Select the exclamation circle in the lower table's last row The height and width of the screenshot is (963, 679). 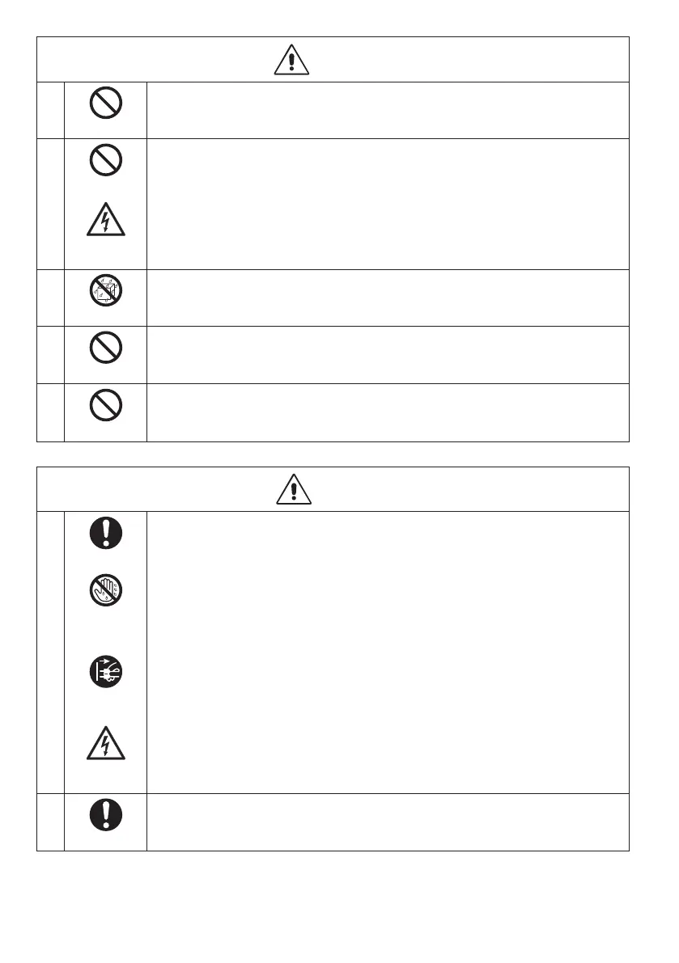pyautogui.click(x=106, y=815)
